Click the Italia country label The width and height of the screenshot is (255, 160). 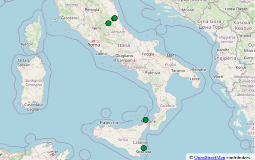(124, 45)
